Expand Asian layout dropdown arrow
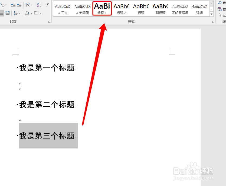Image resolution: width=226 pixels, height=186 pixels. pyautogui.click(x=32, y=5)
